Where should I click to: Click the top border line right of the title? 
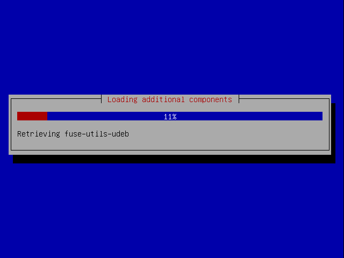[x=284, y=99]
